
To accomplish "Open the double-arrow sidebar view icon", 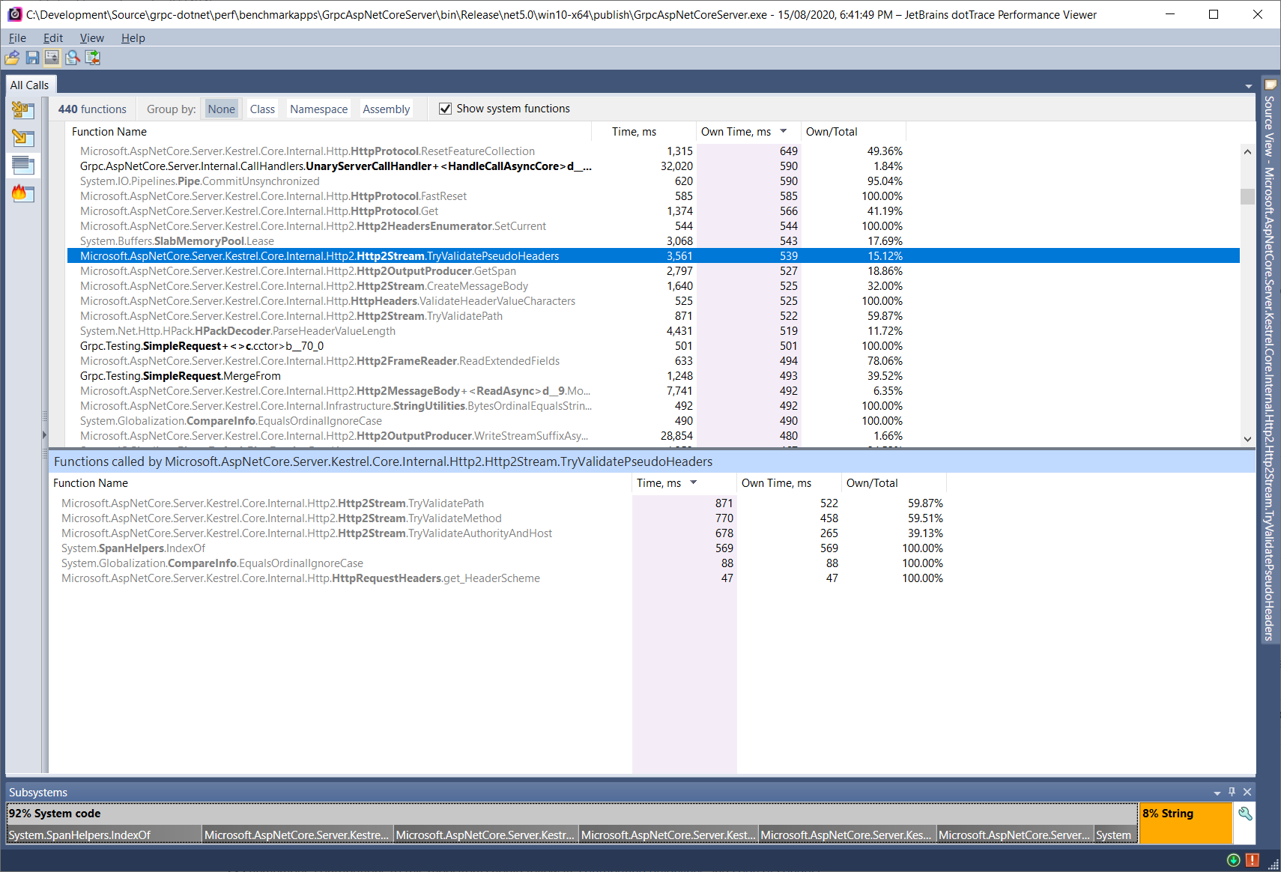I will (23, 111).
